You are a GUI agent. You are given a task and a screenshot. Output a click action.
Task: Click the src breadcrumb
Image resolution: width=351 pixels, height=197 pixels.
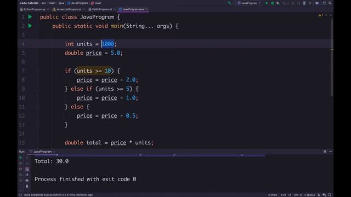coord(44,3)
